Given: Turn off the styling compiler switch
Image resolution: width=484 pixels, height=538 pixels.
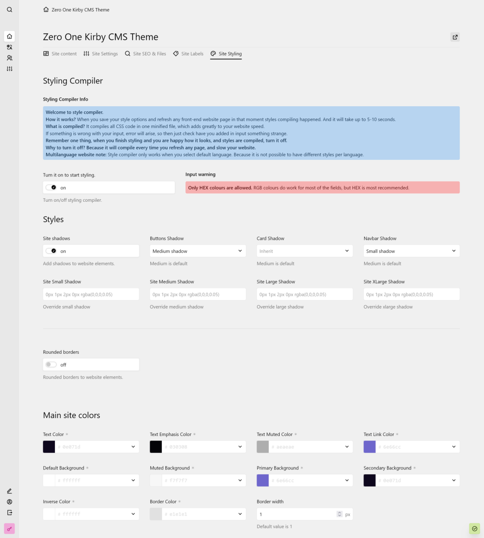Looking at the screenshot, I should click(52, 187).
